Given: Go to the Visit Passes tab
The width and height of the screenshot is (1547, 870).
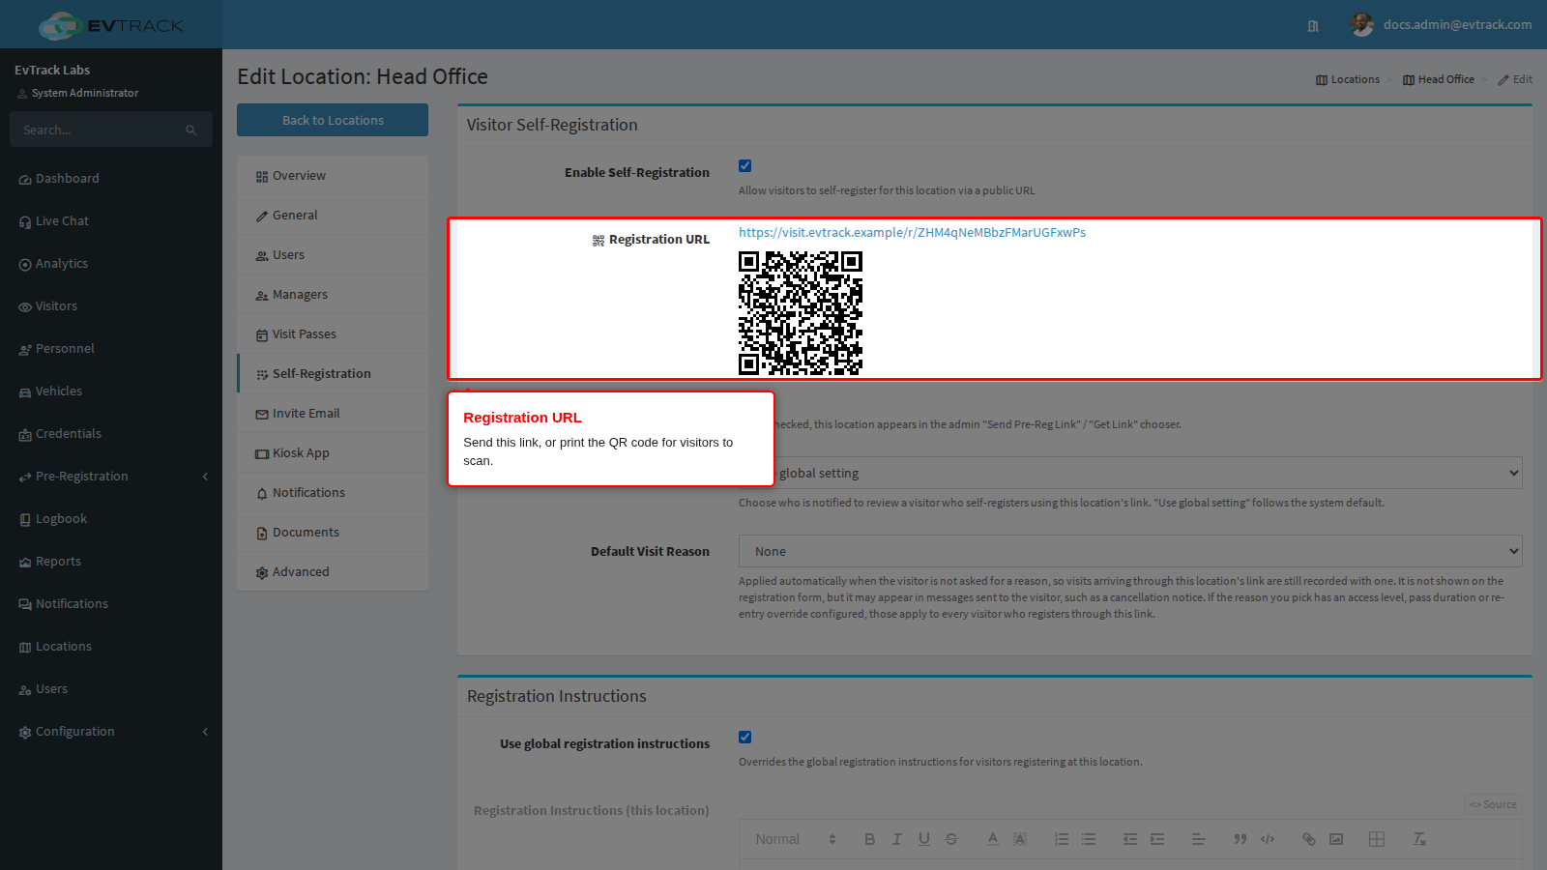Looking at the screenshot, I should click(x=333, y=333).
